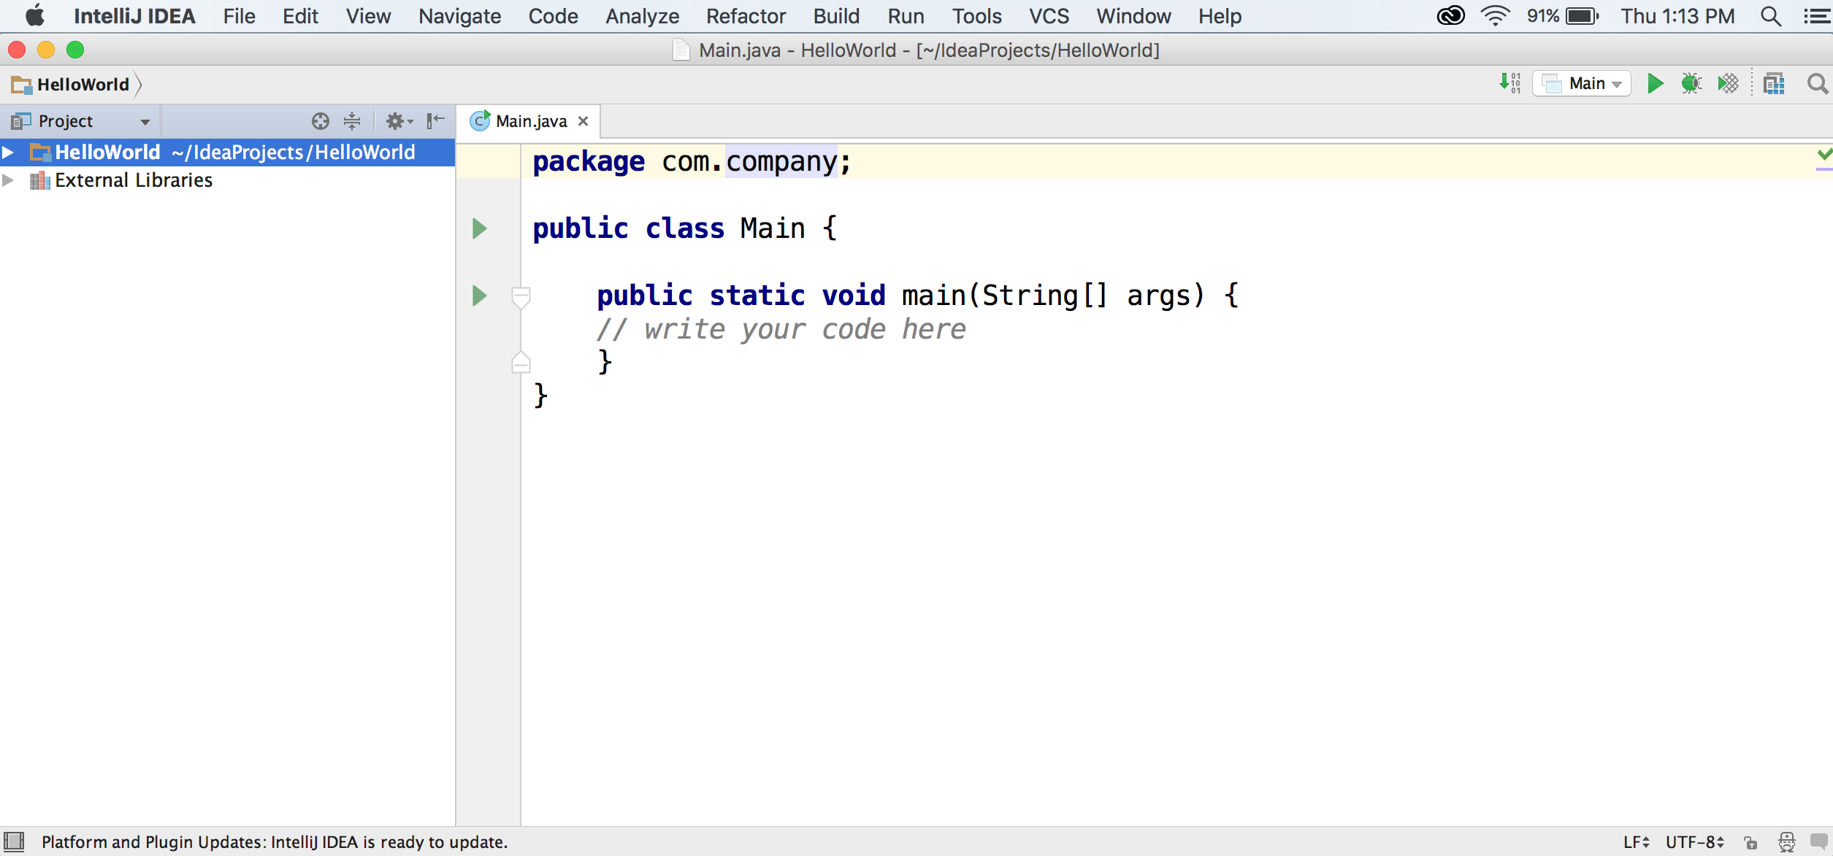This screenshot has width=1833, height=856.
Task: Open the project settings gear menu
Action: pos(397,120)
